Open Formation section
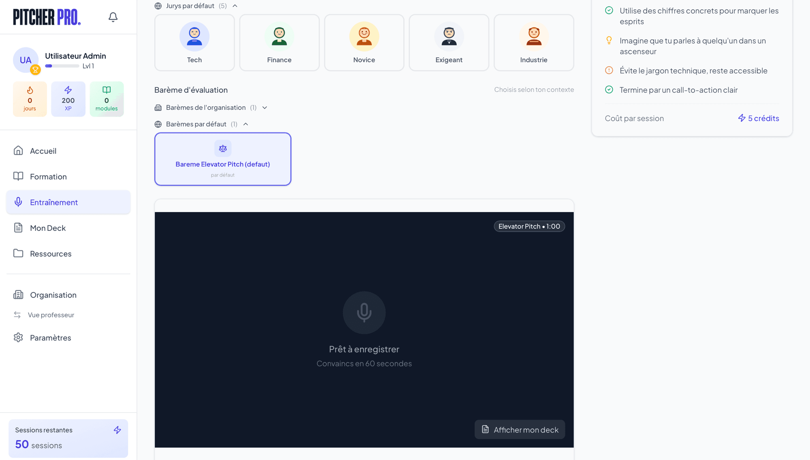Image resolution: width=810 pixels, height=460 pixels. click(68, 177)
